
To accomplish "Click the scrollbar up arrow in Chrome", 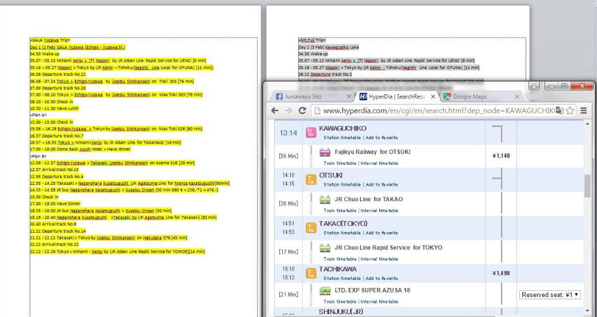I will click(588, 124).
